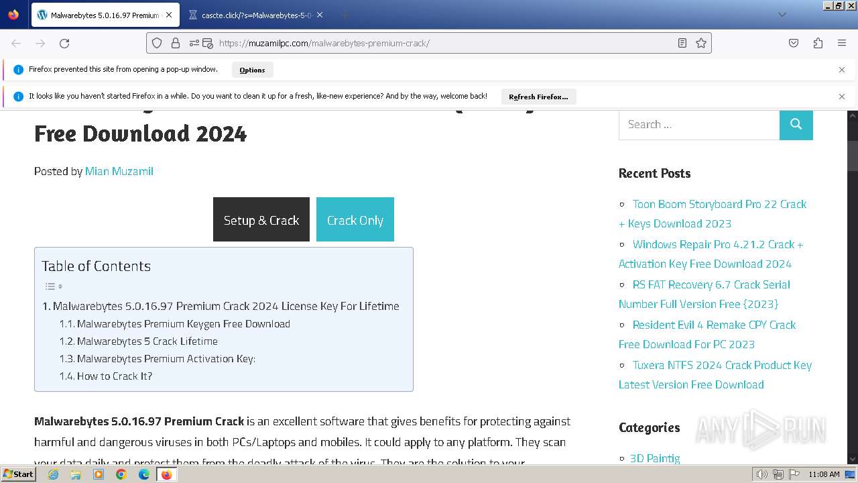858x483 pixels.
Task: Open Tuxera NTFS 2024 Crack post
Action: [715, 374]
